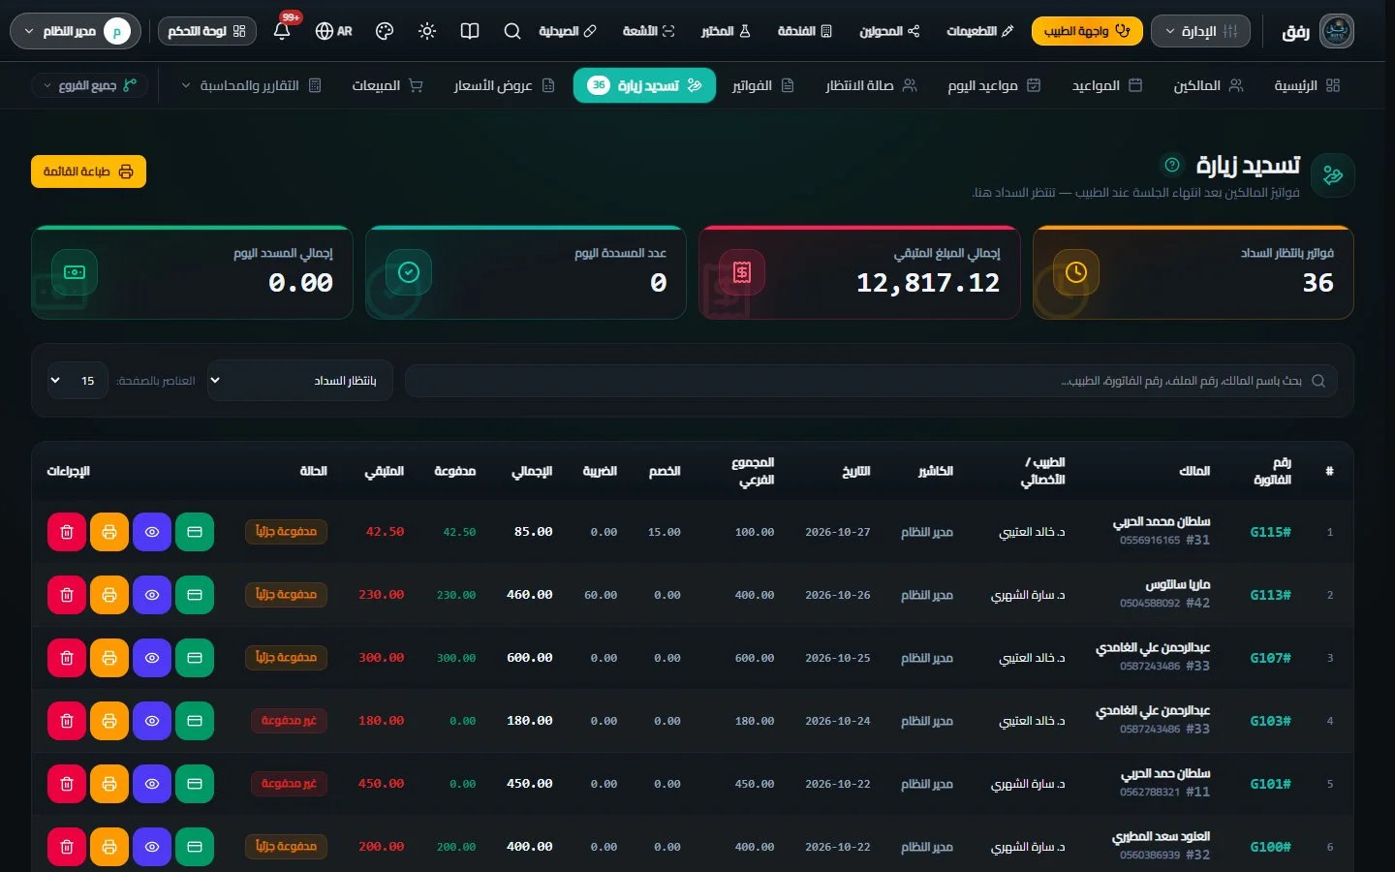This screenshot has width=1395, height=872.
Task: View invoice G101# with purple eye icon
Action: (x=152, y=784)
